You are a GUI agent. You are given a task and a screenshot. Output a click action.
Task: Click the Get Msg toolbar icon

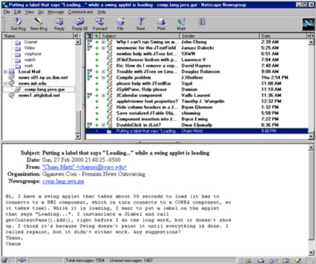pos(18,22)
